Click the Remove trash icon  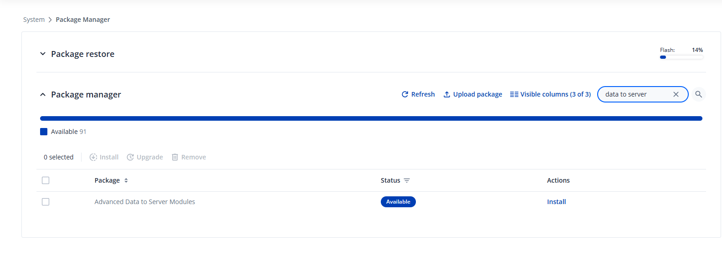(175, 157)
